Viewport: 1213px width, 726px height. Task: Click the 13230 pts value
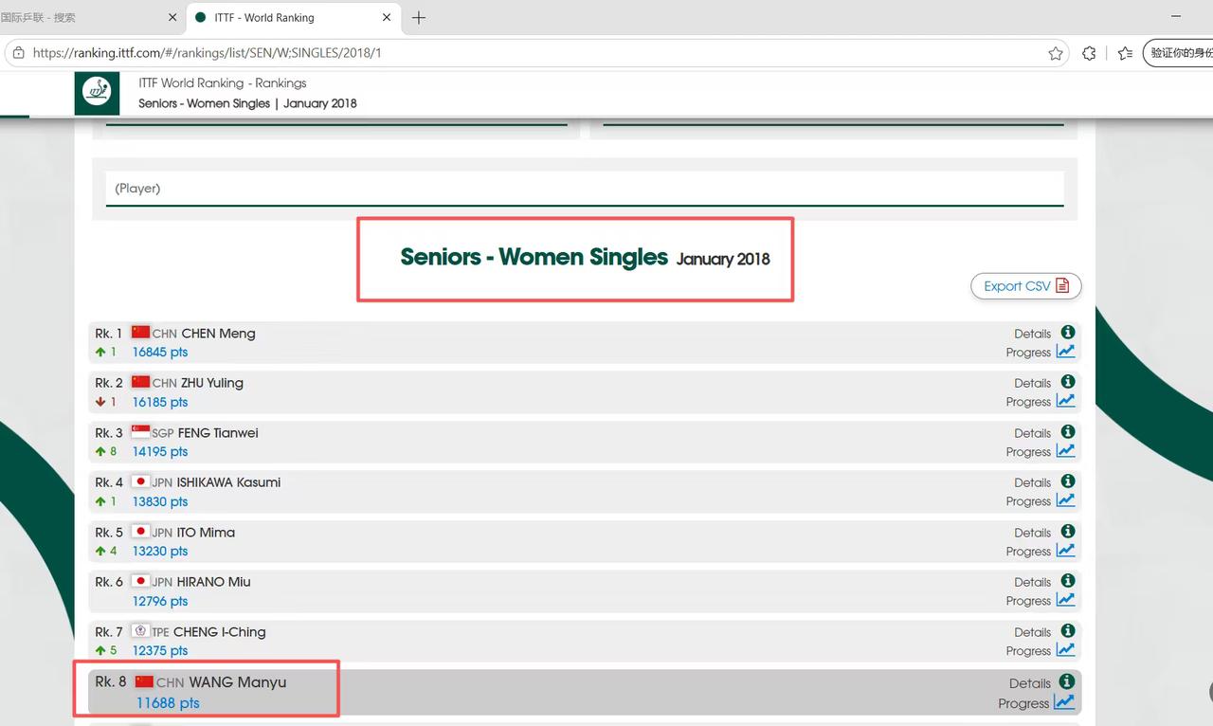point(160,551)
